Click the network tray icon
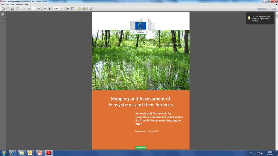The height and width of the screenshot is (156, 278). click(x=258, y=153)
